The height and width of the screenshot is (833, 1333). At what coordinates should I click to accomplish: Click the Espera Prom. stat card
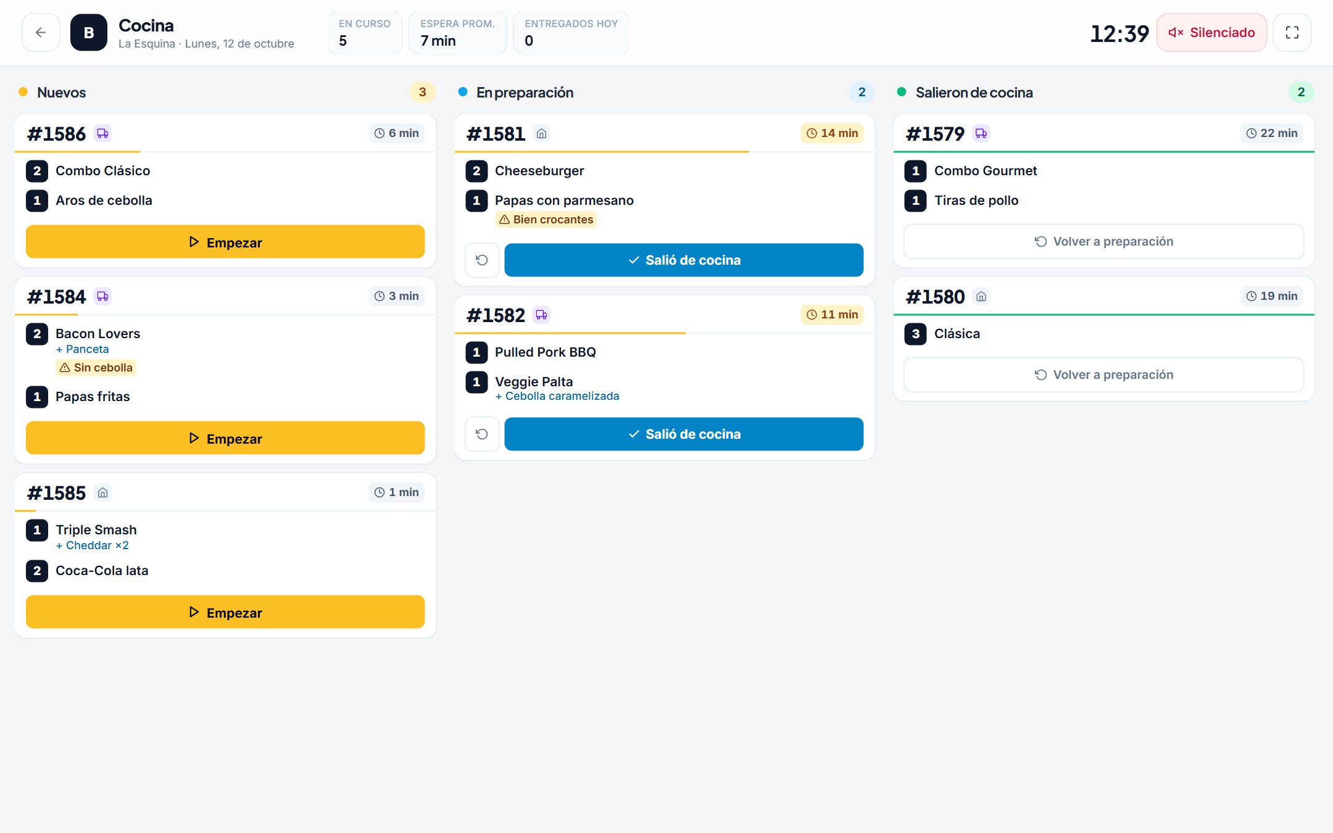(457, 33)
